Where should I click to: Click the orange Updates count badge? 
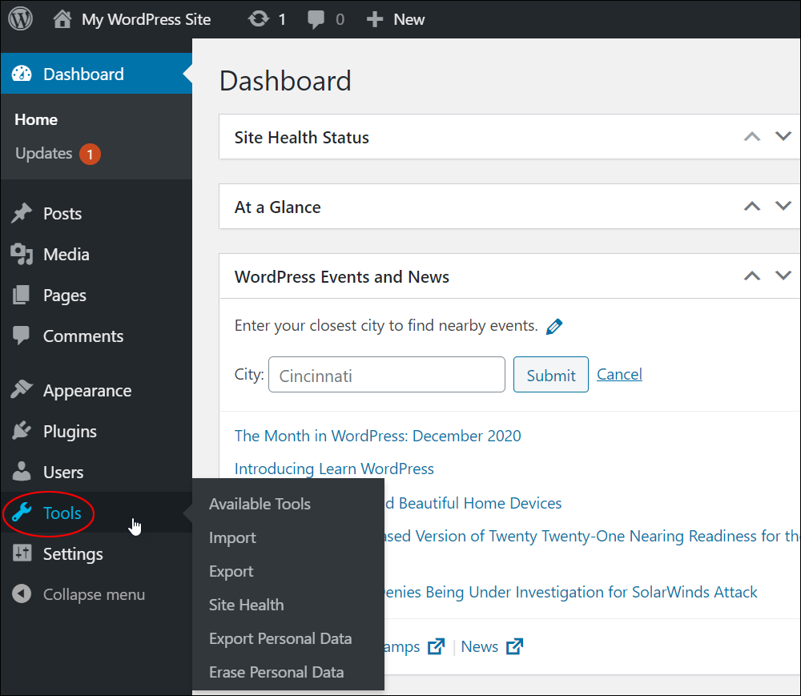pyautogui.click(x=90, y=155)
